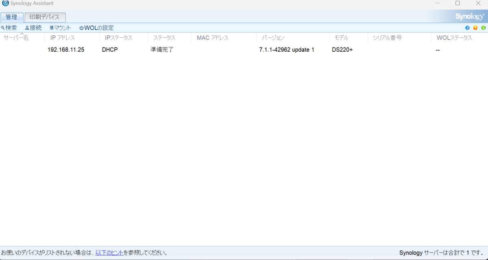The height and width of the screenshot is (260, 488).
Task: Click the 7.1.1-42962 update 1 version cell
Action: pos(287,50)
